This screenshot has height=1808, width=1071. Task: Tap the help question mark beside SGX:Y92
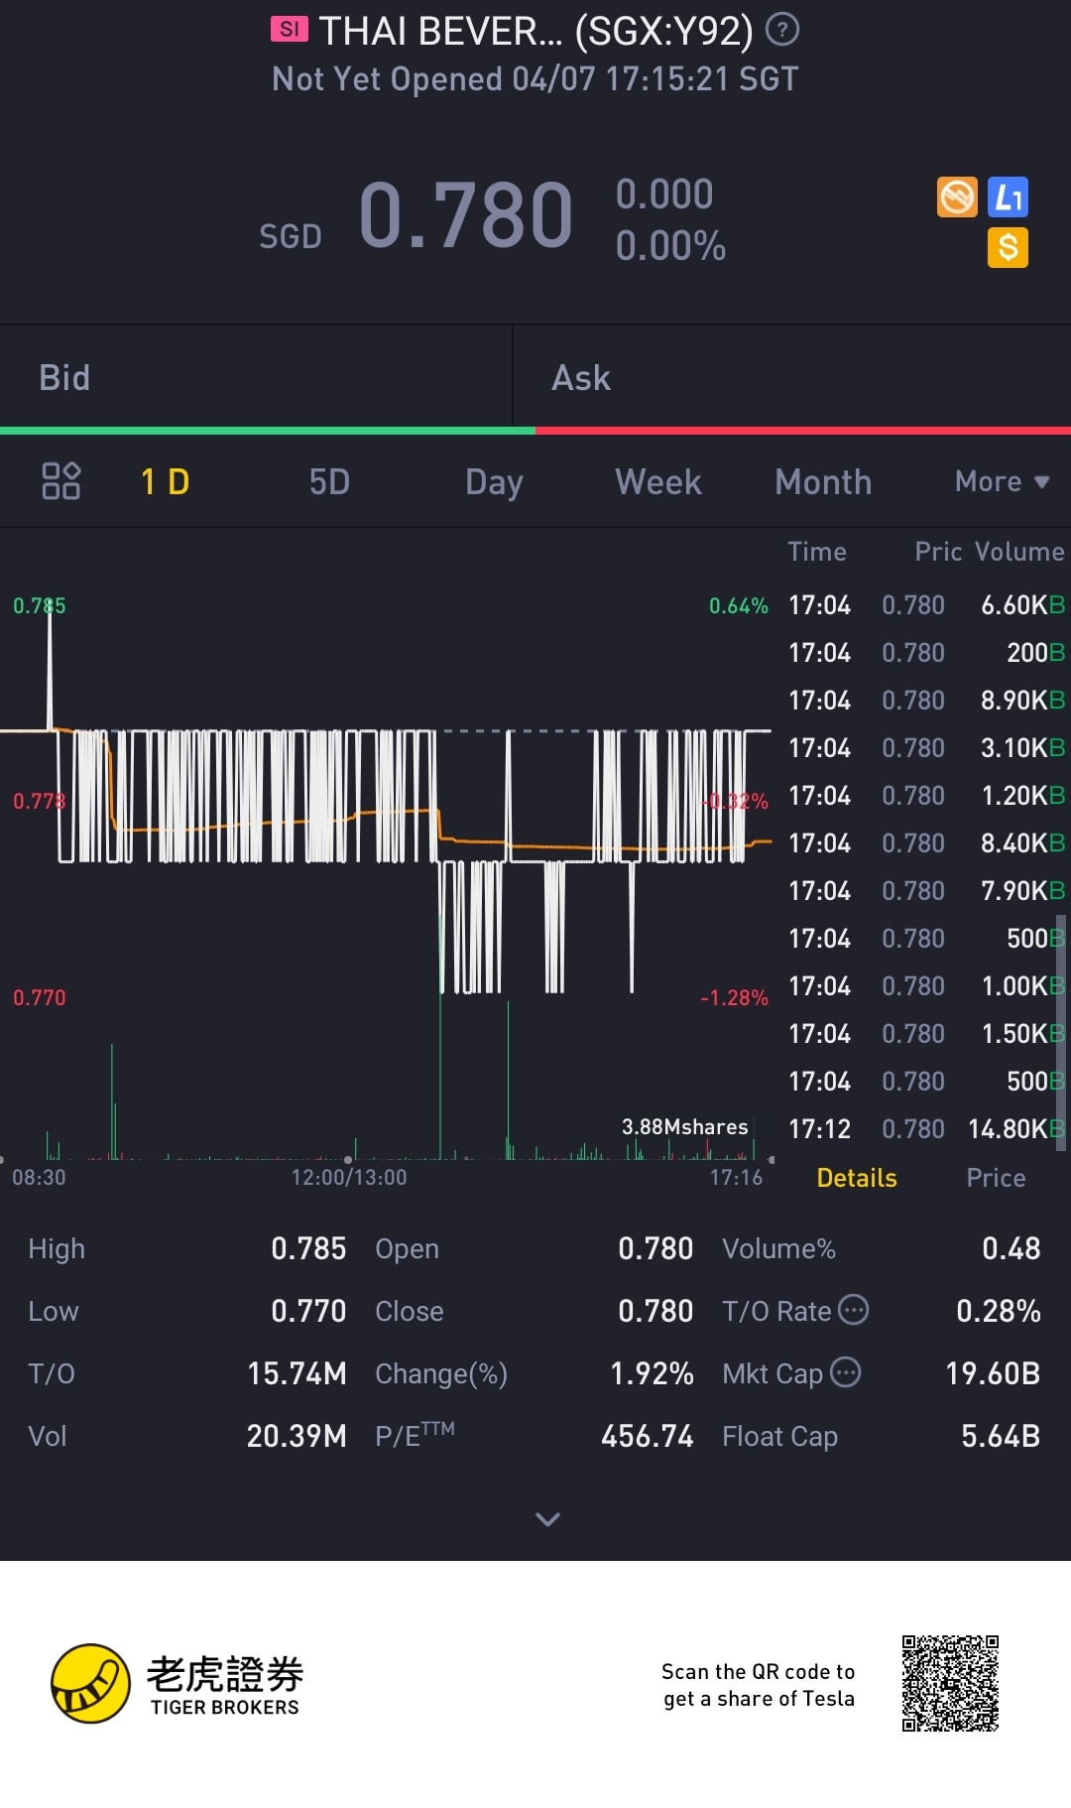coord(782,30)
